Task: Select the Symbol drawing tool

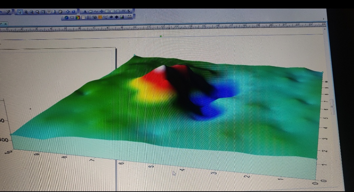Action: [102, 12]
